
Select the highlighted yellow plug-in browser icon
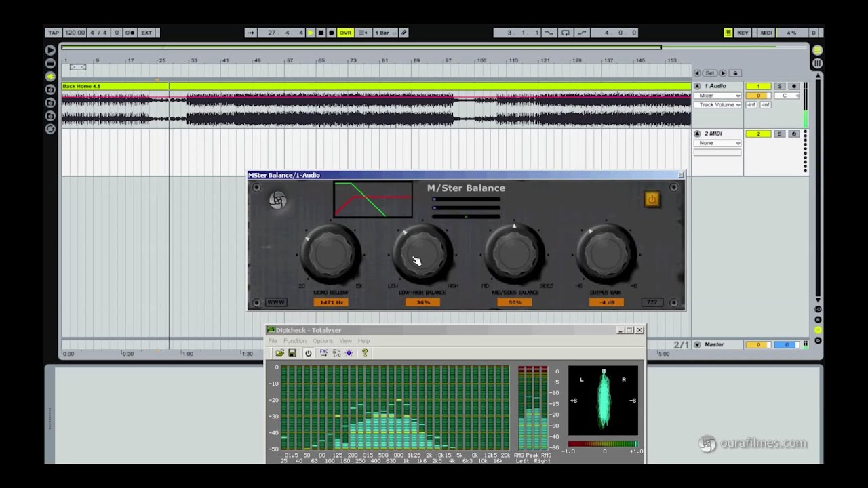[x=50, y=77]
